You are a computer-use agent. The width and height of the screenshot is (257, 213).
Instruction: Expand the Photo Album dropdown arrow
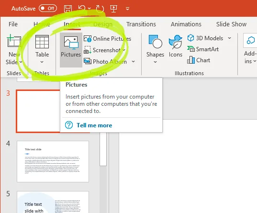pyautogui.click(x=133, y=61)
